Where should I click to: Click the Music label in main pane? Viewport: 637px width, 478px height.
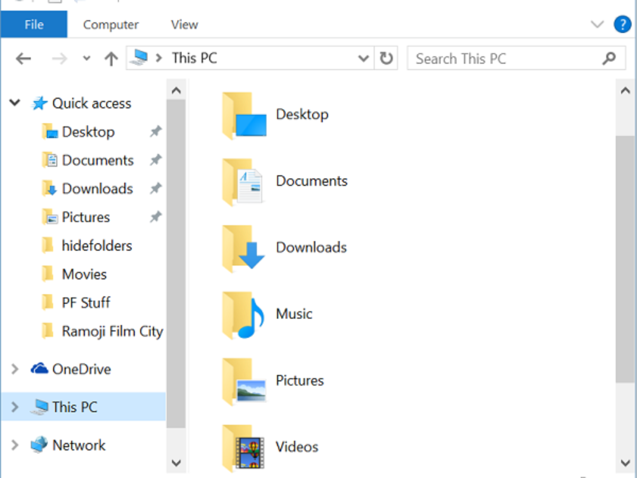pyautogui.click(x=294, y=313)
